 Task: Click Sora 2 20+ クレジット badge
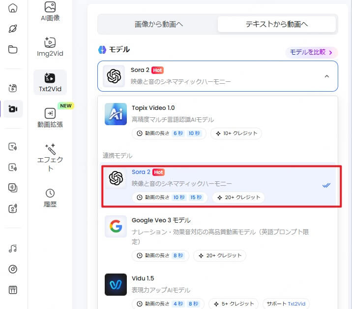[238, 197]
